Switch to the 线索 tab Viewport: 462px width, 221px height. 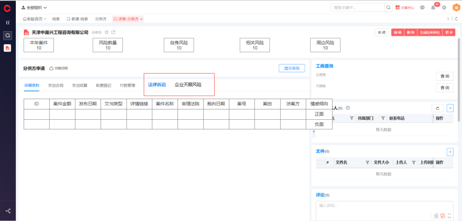[56, 19]
